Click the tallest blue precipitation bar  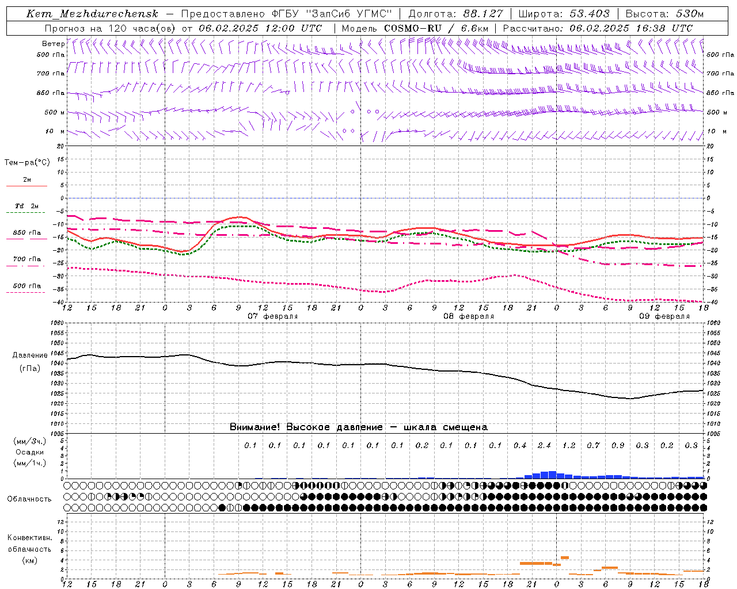pos(552,475)
